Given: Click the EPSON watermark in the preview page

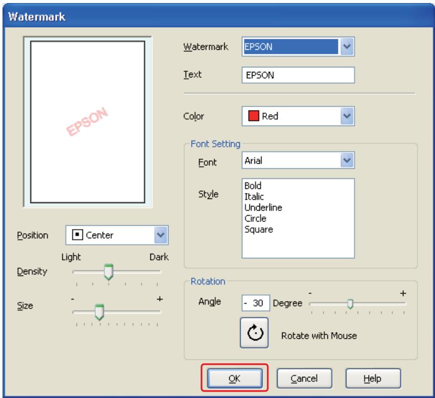Looking at the screenshot, I should click(87, 122).
